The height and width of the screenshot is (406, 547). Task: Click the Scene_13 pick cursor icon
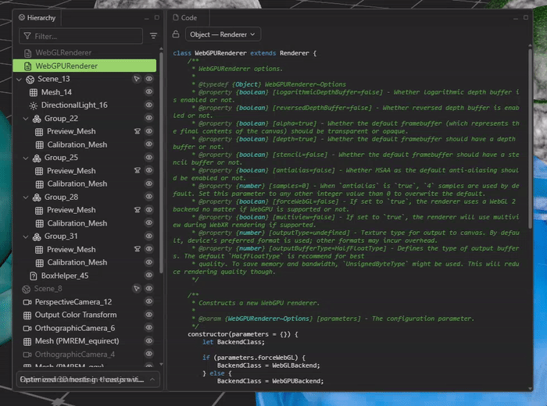click(x=137, y=79)
